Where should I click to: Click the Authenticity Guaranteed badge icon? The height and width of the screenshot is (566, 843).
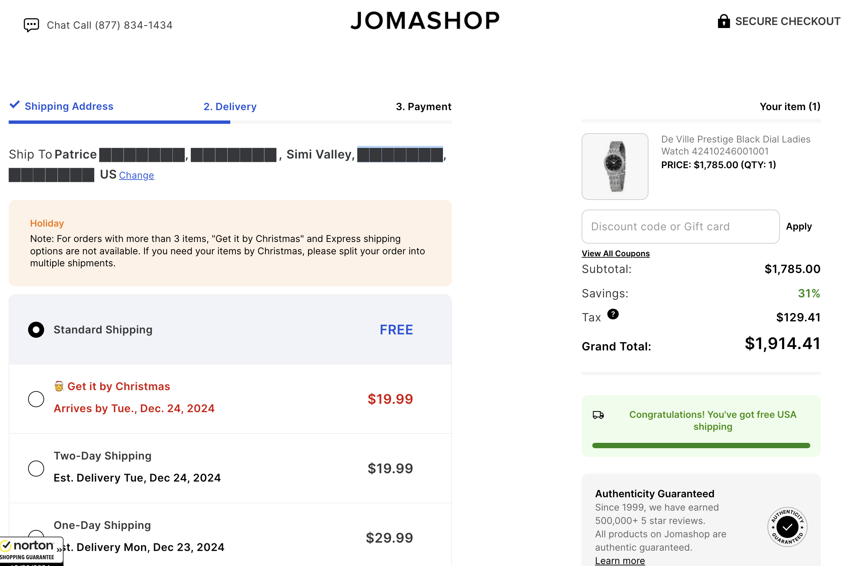coord(787,527)
